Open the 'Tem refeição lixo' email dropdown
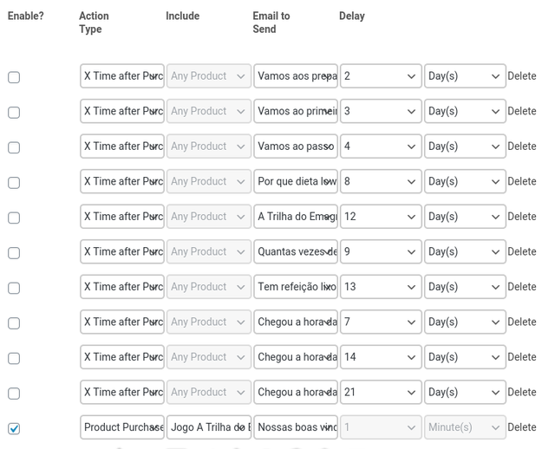The width and height of the screenshot is (555, 449). pyautogui.click(x=296, y=287)
